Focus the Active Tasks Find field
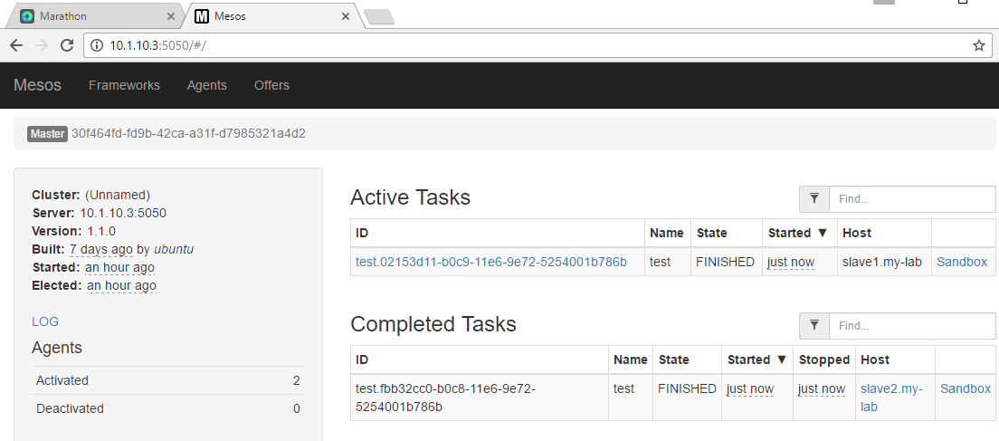The width and height of the screenshot is (999, 441). click(x=912, y=199)
